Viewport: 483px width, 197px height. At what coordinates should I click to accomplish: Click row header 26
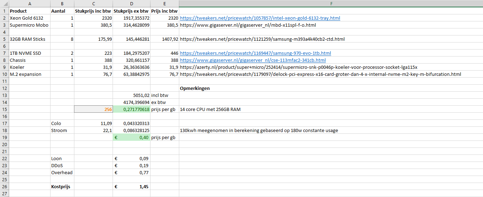coord(4,186)
